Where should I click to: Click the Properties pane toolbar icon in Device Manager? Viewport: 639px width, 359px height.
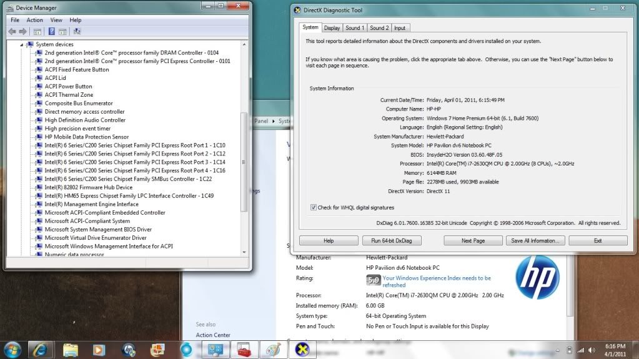point(62,31)
